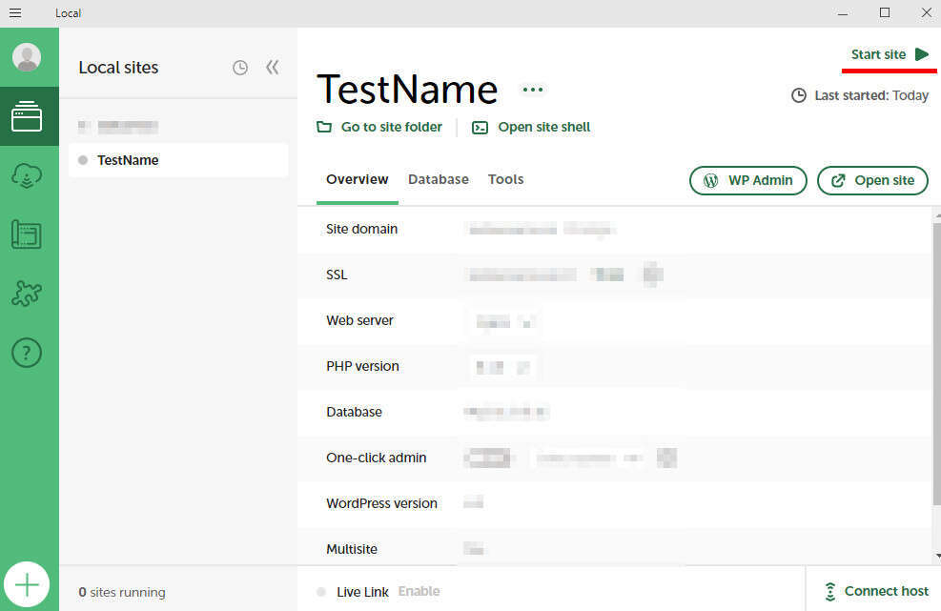Image resolution: width=941 pixels, height=611 pixels.
Task: Click the Multisite label
Action: pyautogui.click(x=352, y=549)
